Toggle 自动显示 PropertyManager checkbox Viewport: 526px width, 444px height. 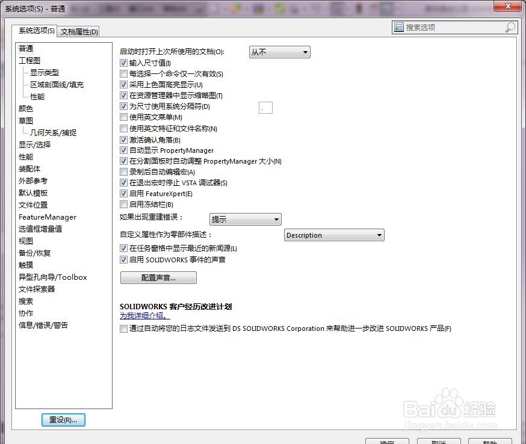123,150
